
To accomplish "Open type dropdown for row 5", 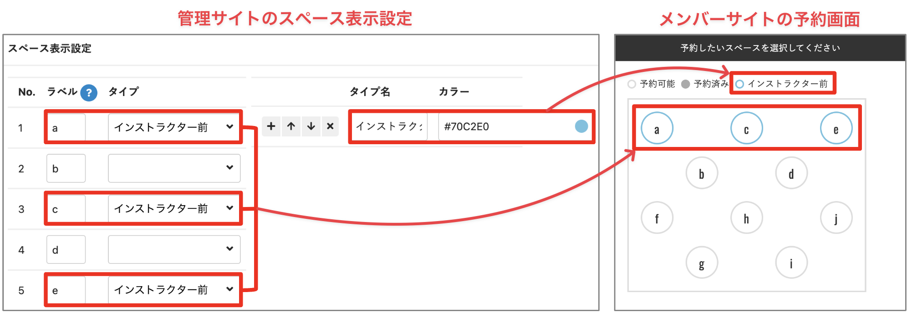I will click(x=174, y=290).
